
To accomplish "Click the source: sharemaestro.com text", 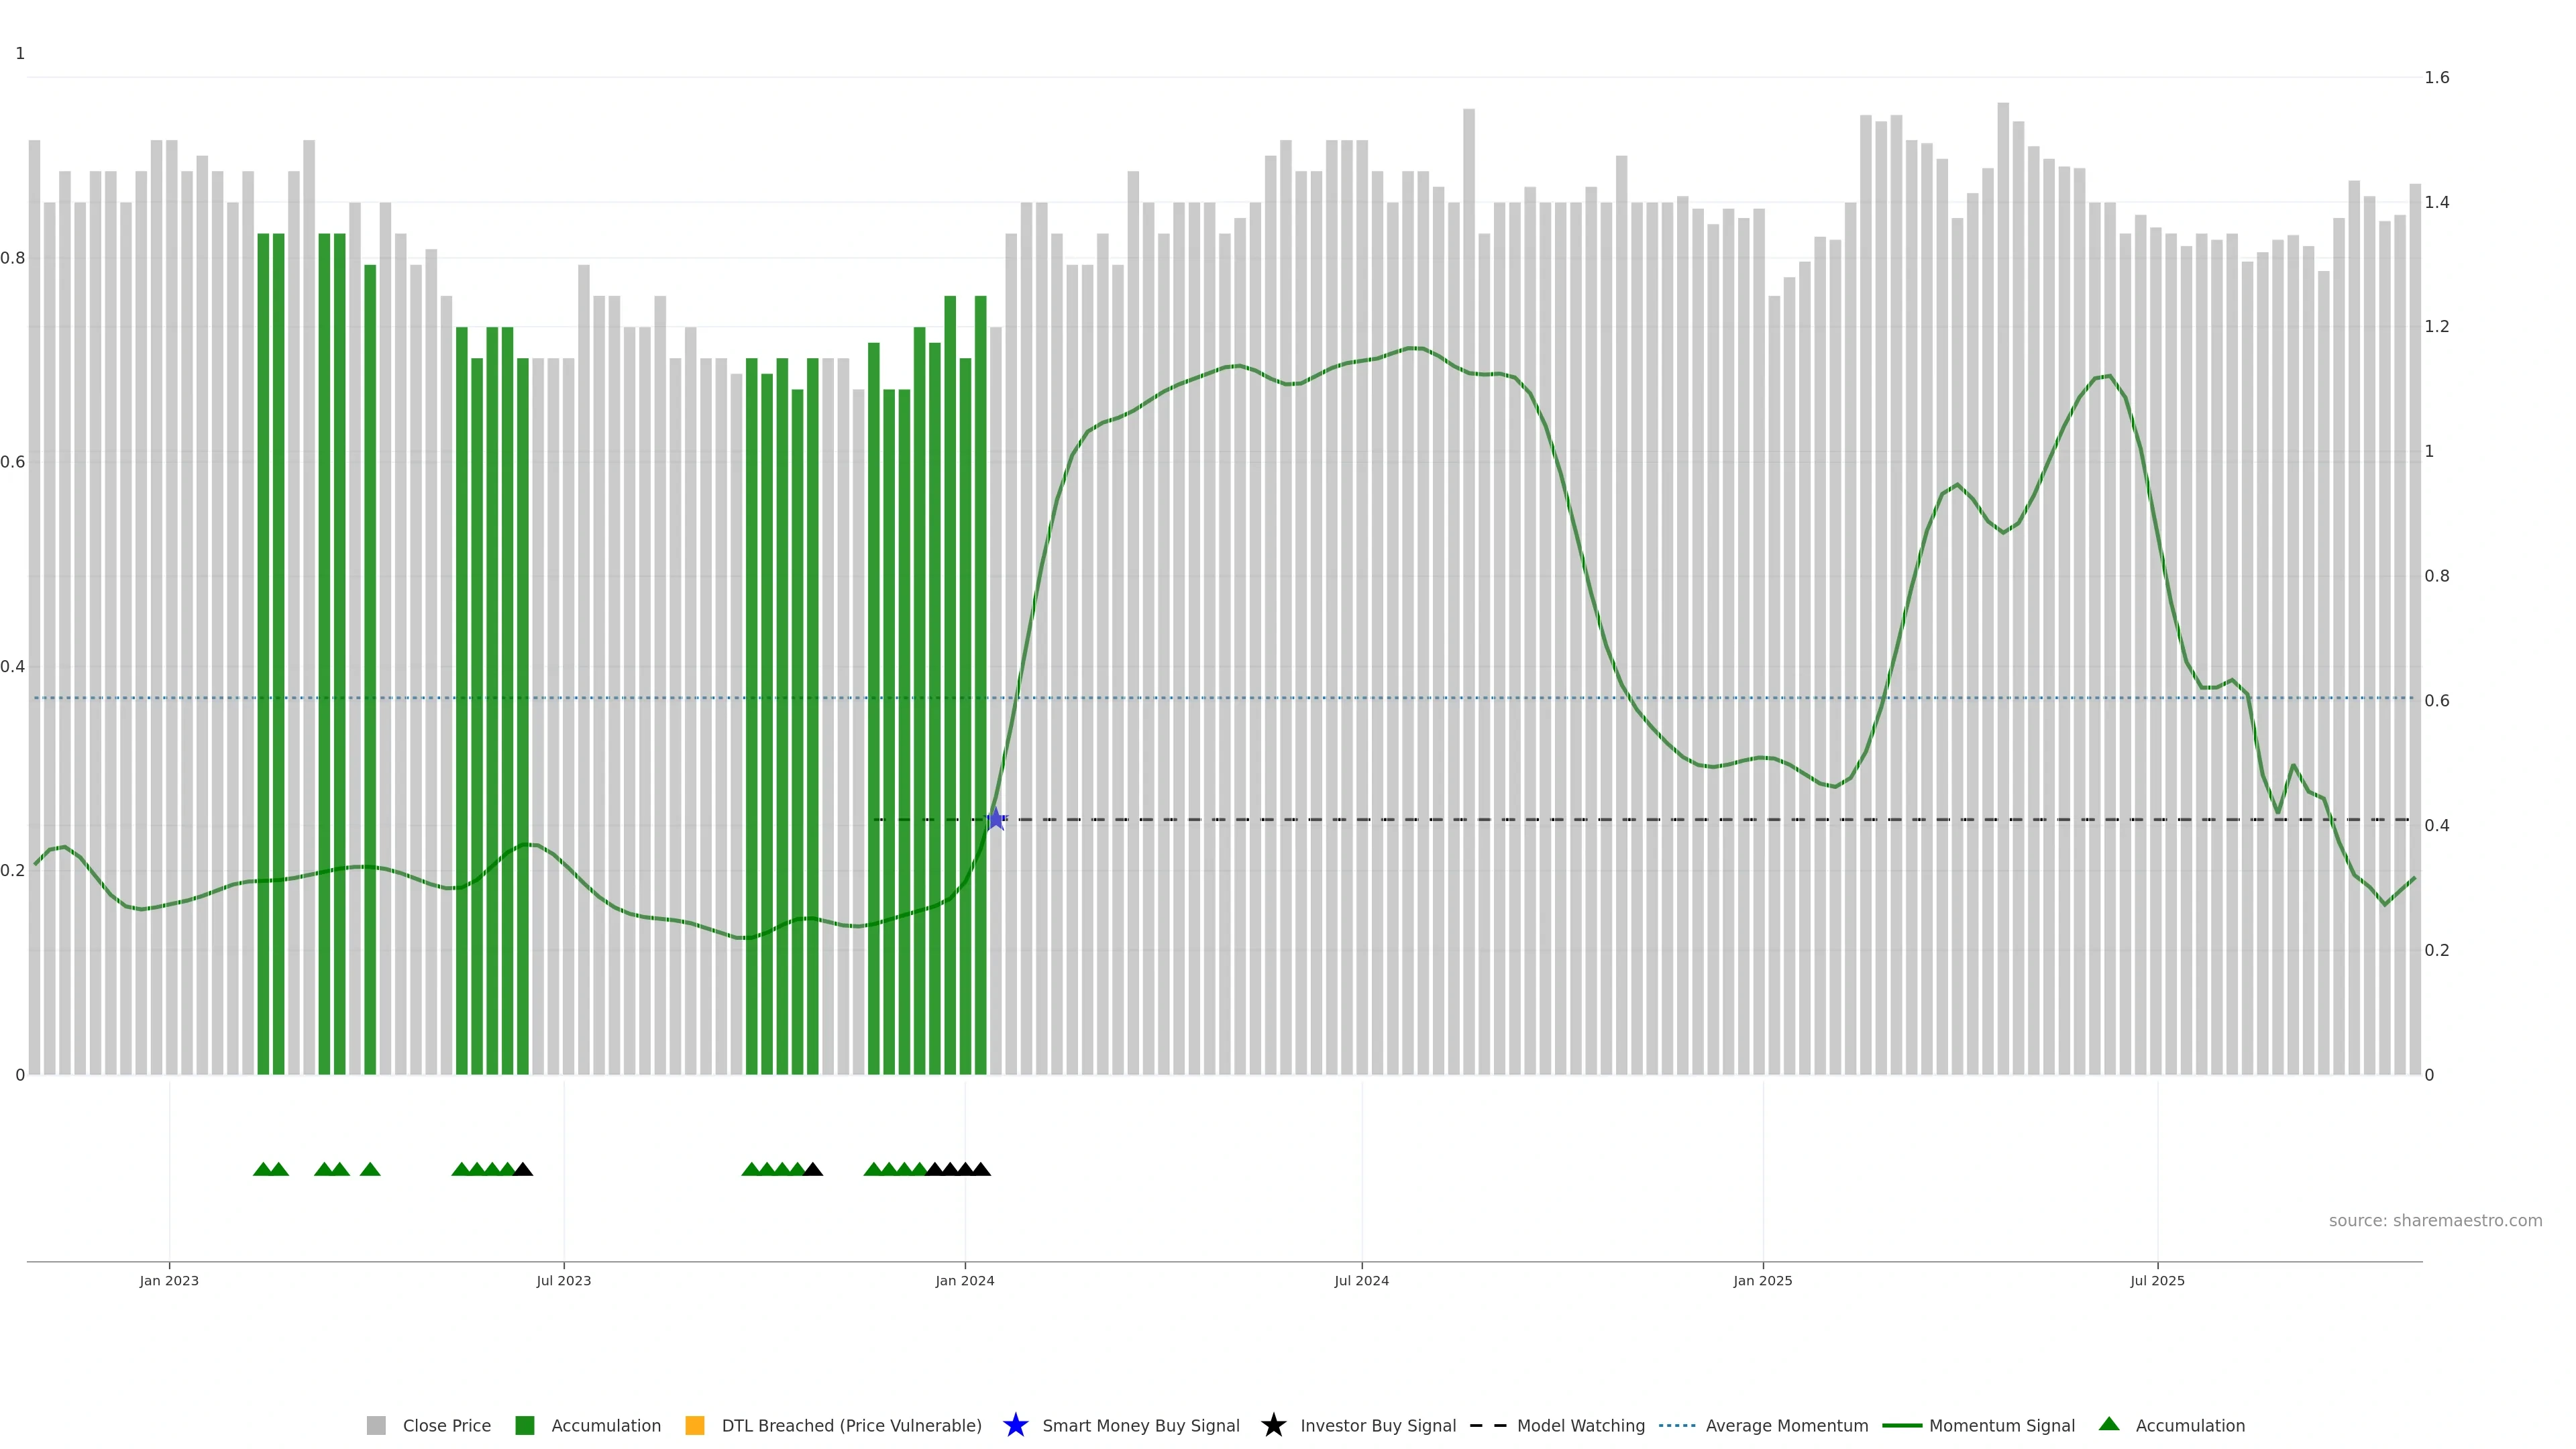I will tap(2435, 1220).
